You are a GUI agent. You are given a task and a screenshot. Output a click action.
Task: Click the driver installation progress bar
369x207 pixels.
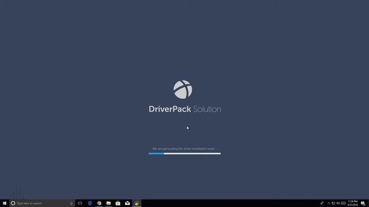coord(184,154)
